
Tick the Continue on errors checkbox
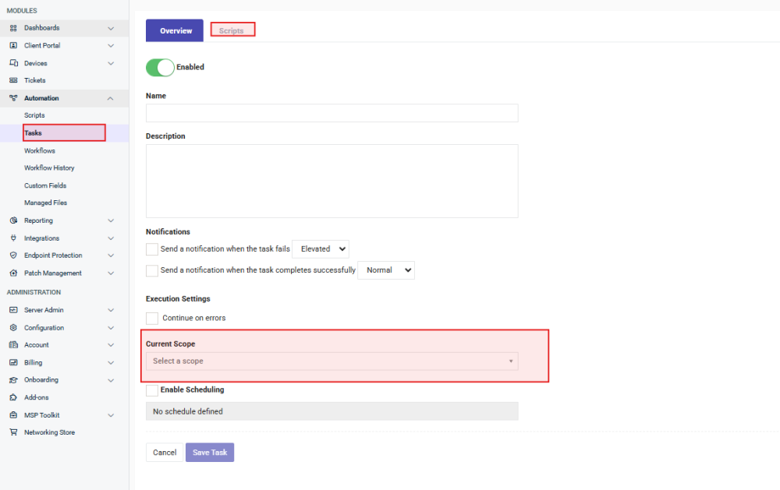click(x=152, y=318)
